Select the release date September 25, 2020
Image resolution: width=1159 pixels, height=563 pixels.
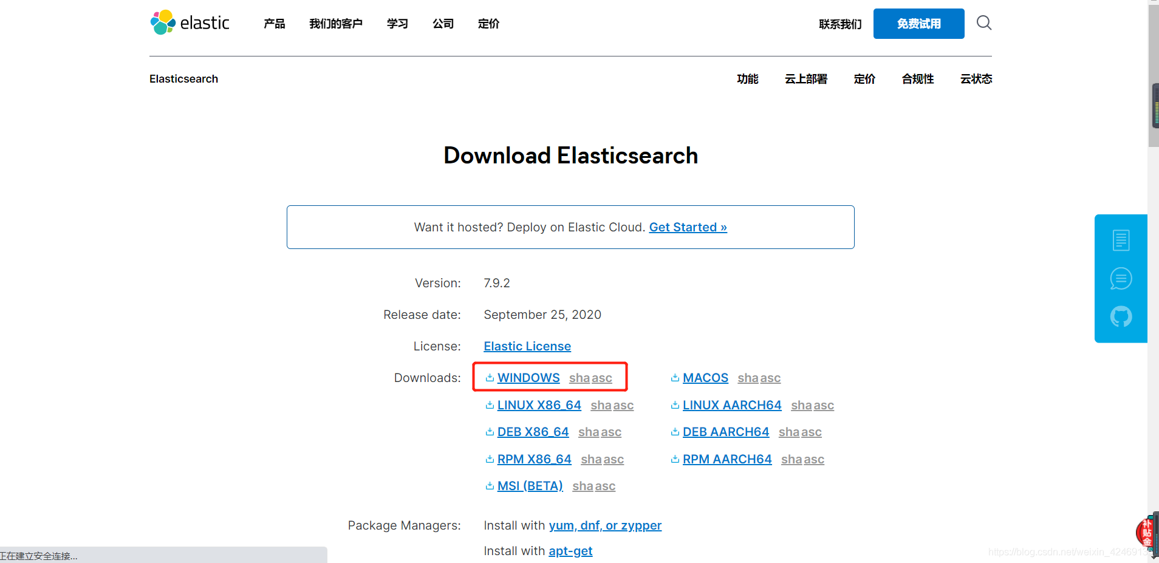(x=542, y=315)
